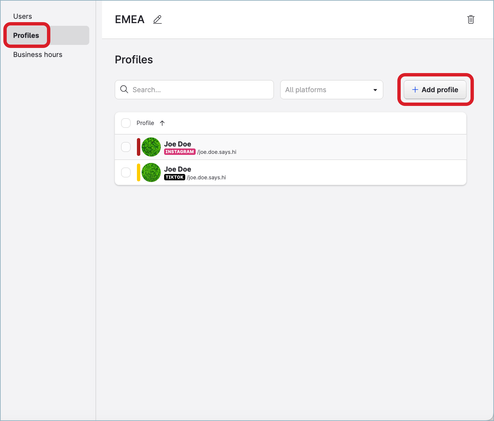Switch to the Users section
Image resolution: width=494 pixels, height=421 pixels.
[x=22, y=16]
